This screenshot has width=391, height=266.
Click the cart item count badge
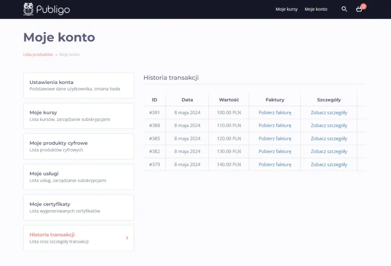pos(364,6)
